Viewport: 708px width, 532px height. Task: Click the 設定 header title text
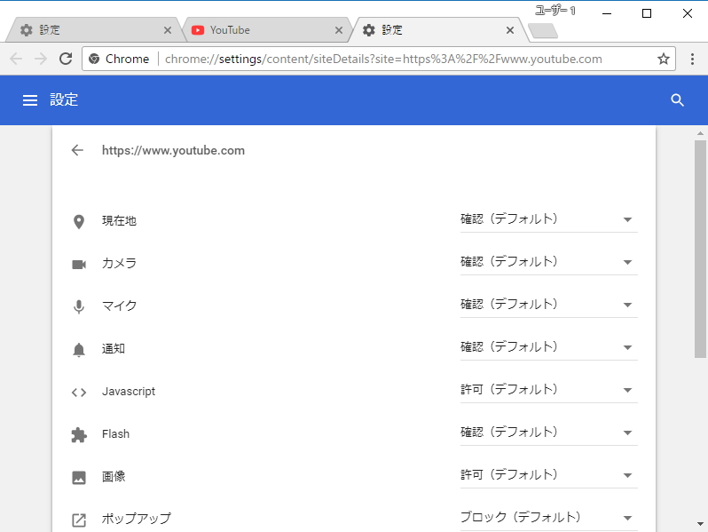click(64, 99)
